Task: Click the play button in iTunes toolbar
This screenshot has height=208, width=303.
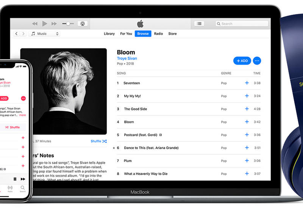Action: coord(45,24)
